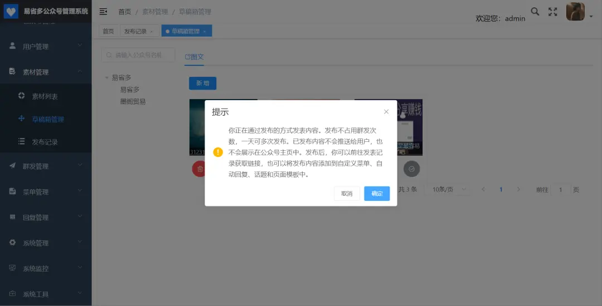Image resolution: width=602 pixels, height=306 pixels.
Task: Open the search magnifier icon
Action: [x=535, y=12]
